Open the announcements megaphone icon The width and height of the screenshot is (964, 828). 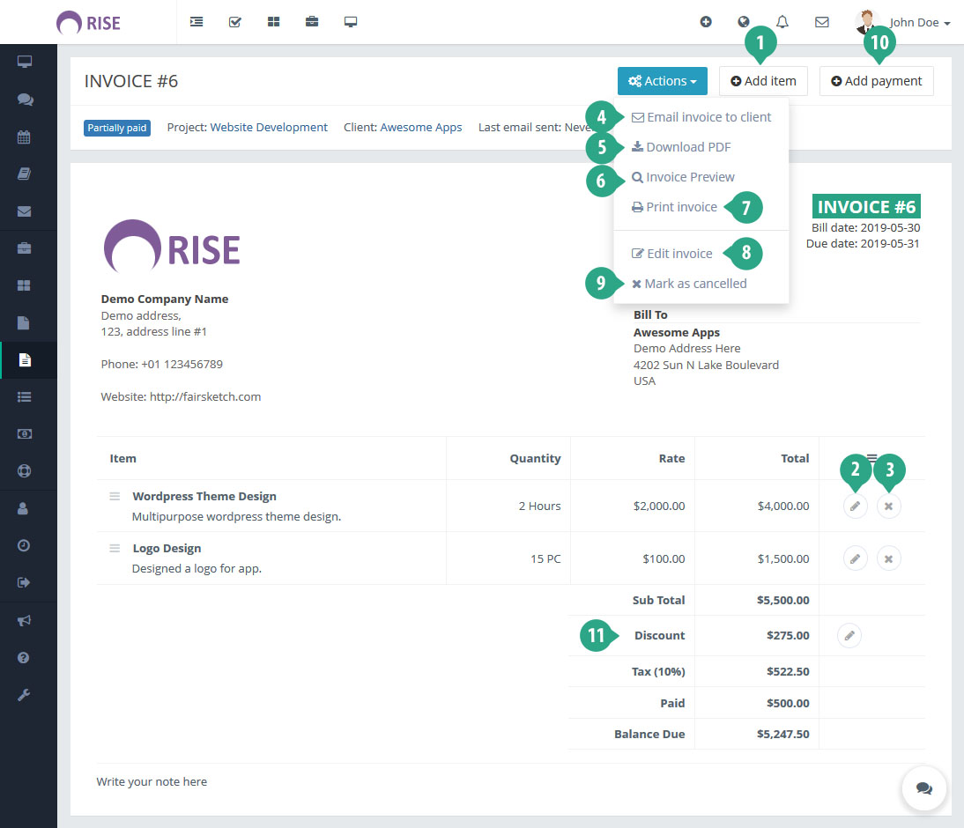point(26,619)
